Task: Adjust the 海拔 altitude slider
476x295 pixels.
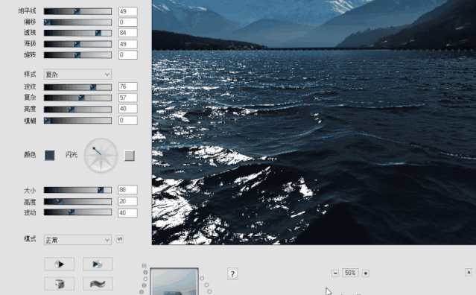Action: [x=77, y=44]
